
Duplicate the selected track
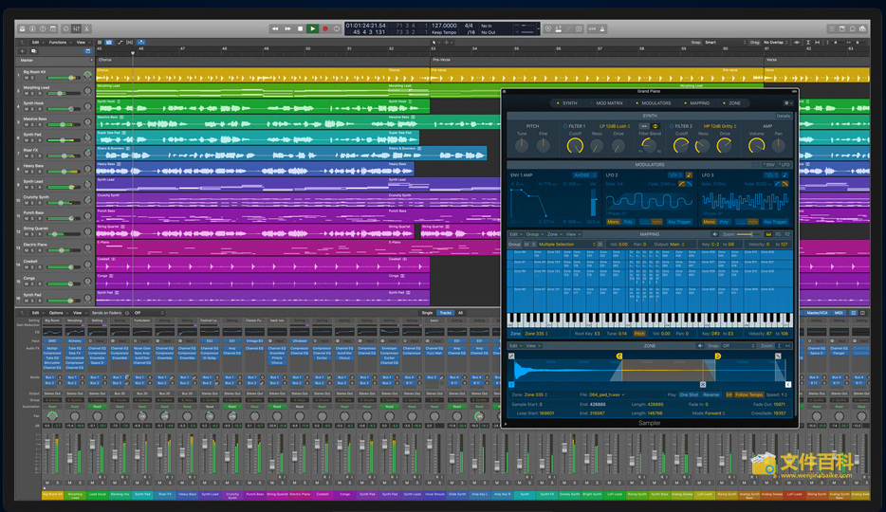point(33,51)
